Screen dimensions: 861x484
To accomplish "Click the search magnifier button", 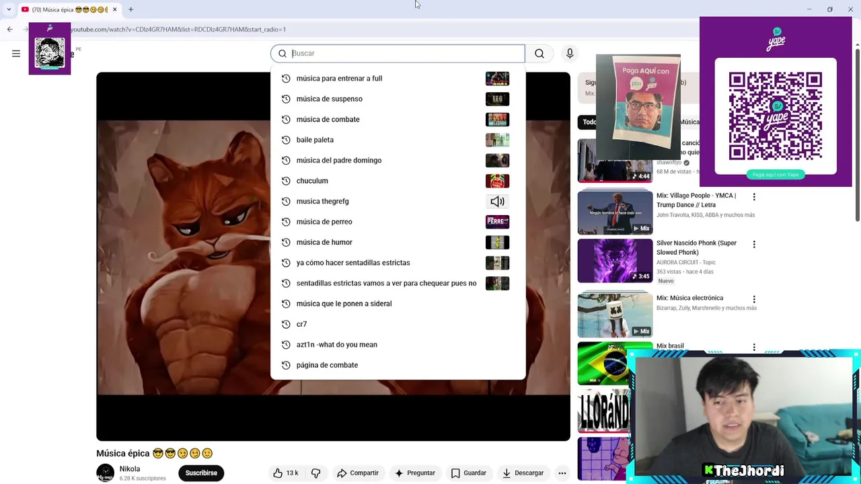I will click(539, 54).
